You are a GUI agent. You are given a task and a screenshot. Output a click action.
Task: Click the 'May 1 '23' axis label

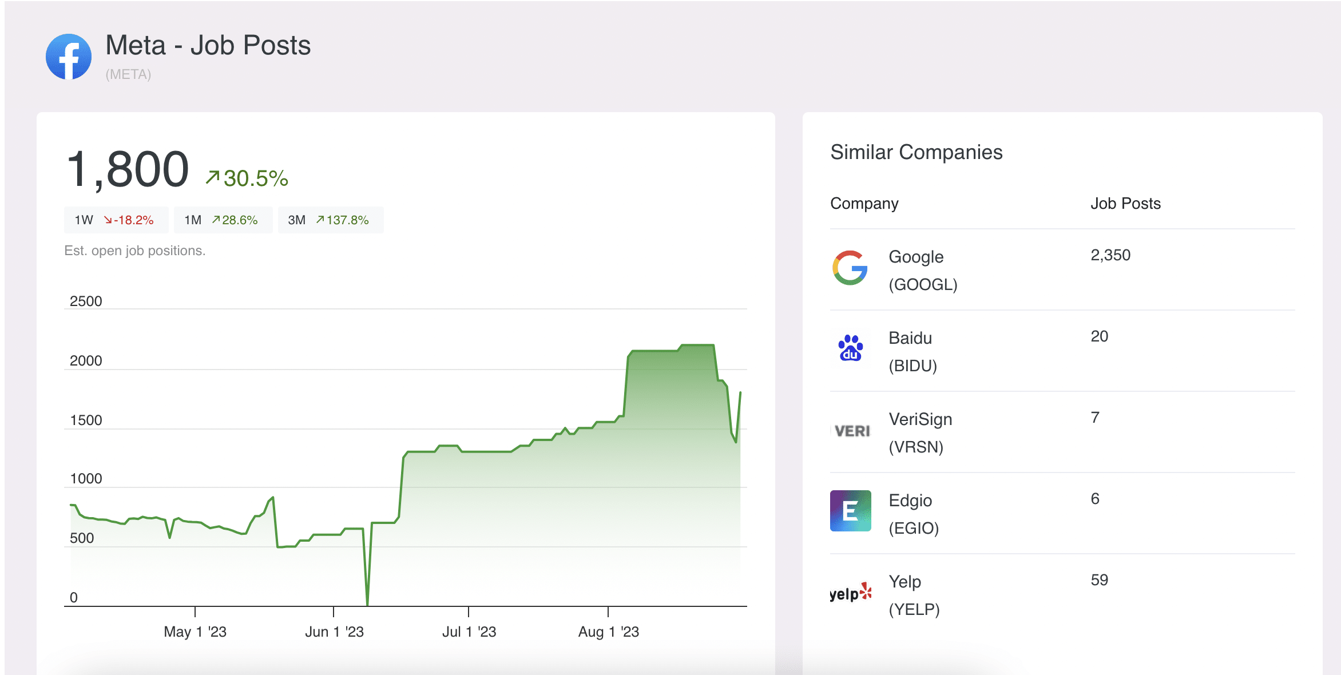coord(195,632)
